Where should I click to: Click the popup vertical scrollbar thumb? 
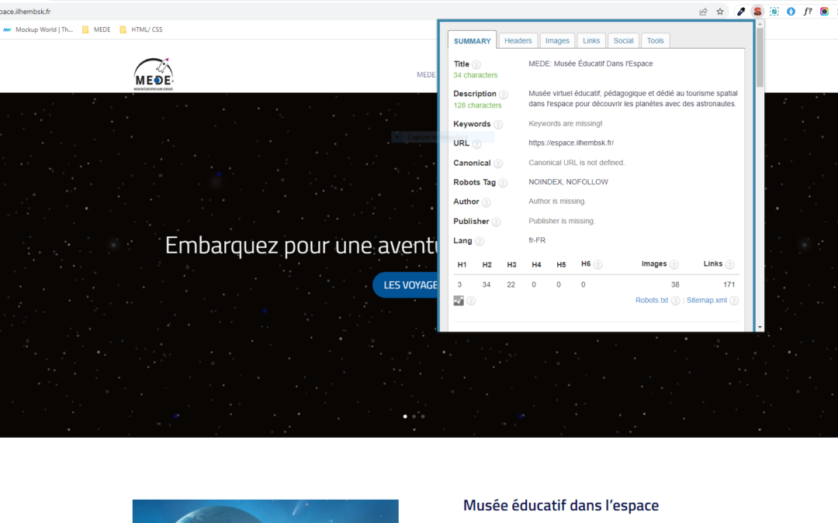click(x=760, y=57)
